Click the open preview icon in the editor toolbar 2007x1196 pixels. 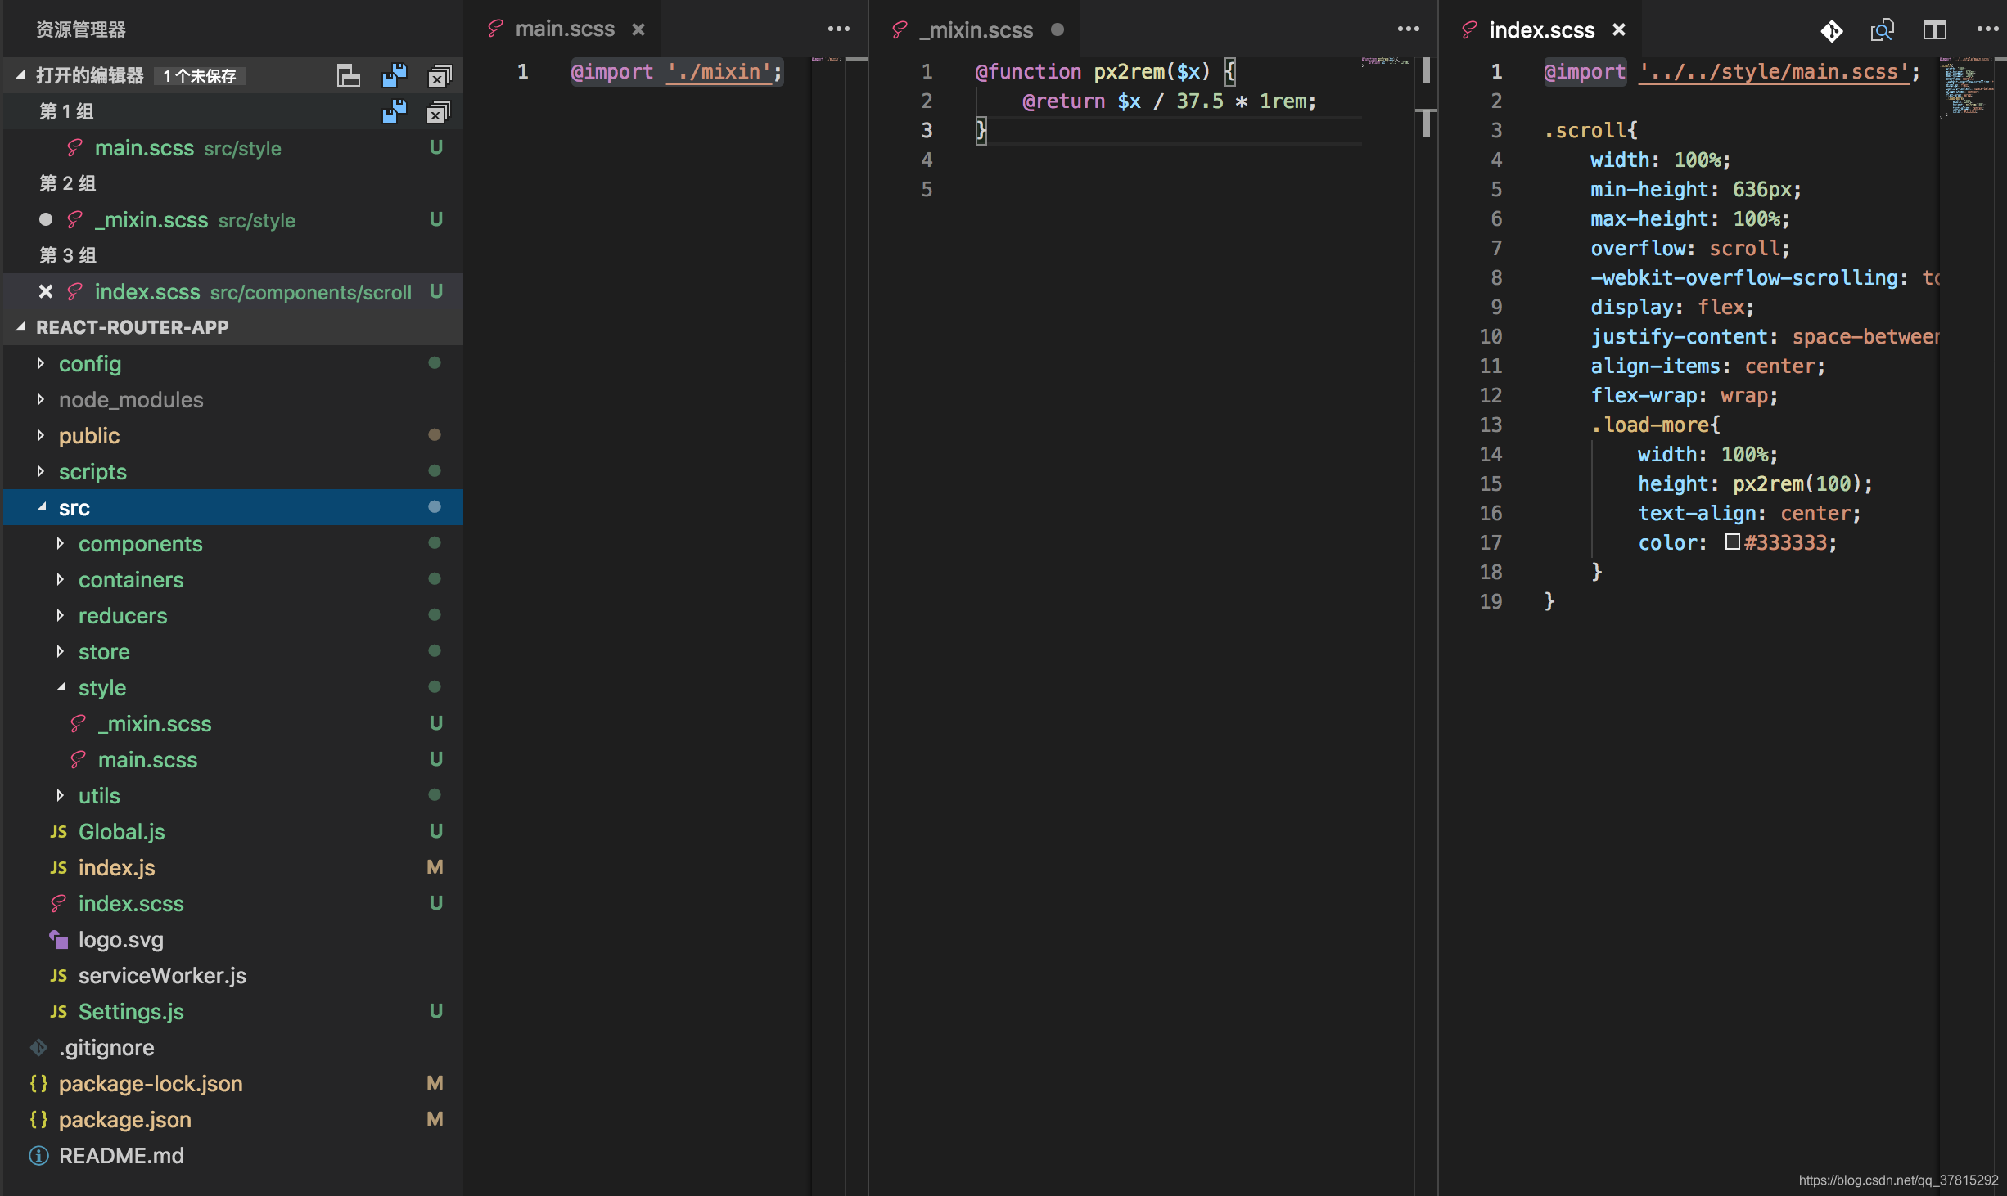(1883, 30)
